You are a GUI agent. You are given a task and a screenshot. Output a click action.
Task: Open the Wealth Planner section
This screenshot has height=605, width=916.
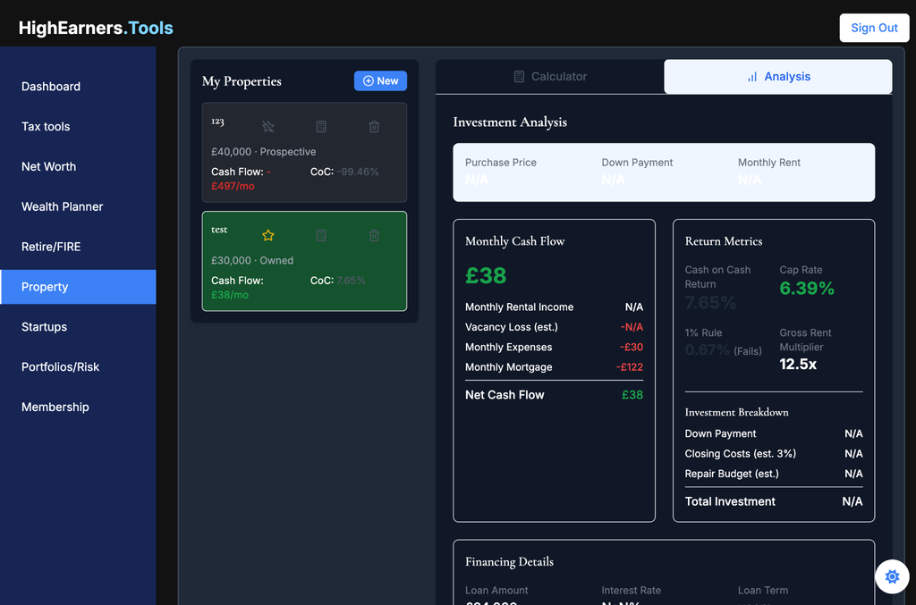point(63,206)
